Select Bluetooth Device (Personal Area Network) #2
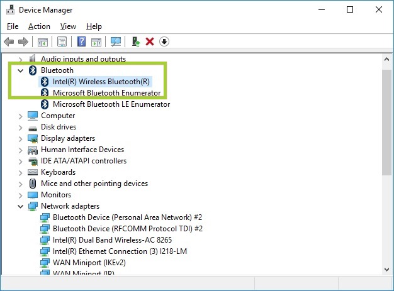Image resolution: width=394 pixels, height=291 pixels. (x=127, y=217)
